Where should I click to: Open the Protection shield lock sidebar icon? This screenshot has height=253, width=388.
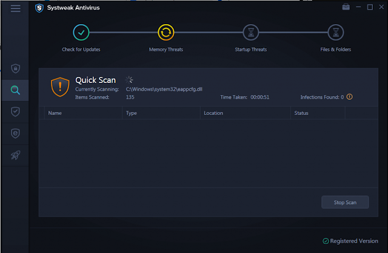click(15, 68)
